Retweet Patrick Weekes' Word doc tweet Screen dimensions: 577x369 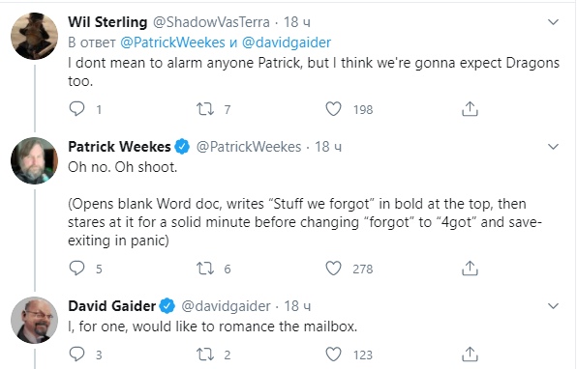coord(205,269)
